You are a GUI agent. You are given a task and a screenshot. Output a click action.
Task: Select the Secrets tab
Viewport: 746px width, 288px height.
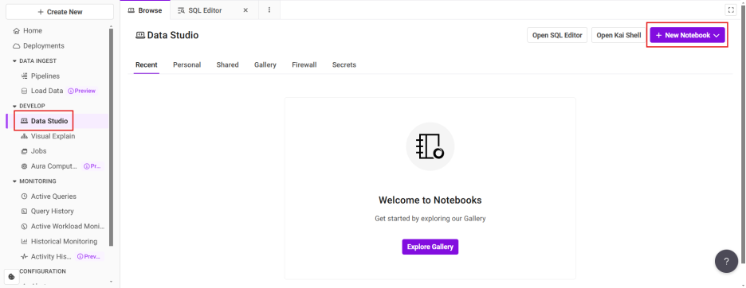tap(344, 64)
